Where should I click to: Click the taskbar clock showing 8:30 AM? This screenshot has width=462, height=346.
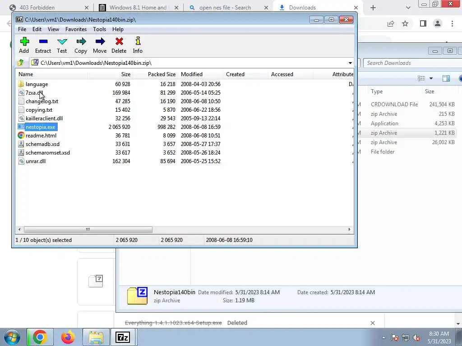pyautogui.click(x=439, y=337)
